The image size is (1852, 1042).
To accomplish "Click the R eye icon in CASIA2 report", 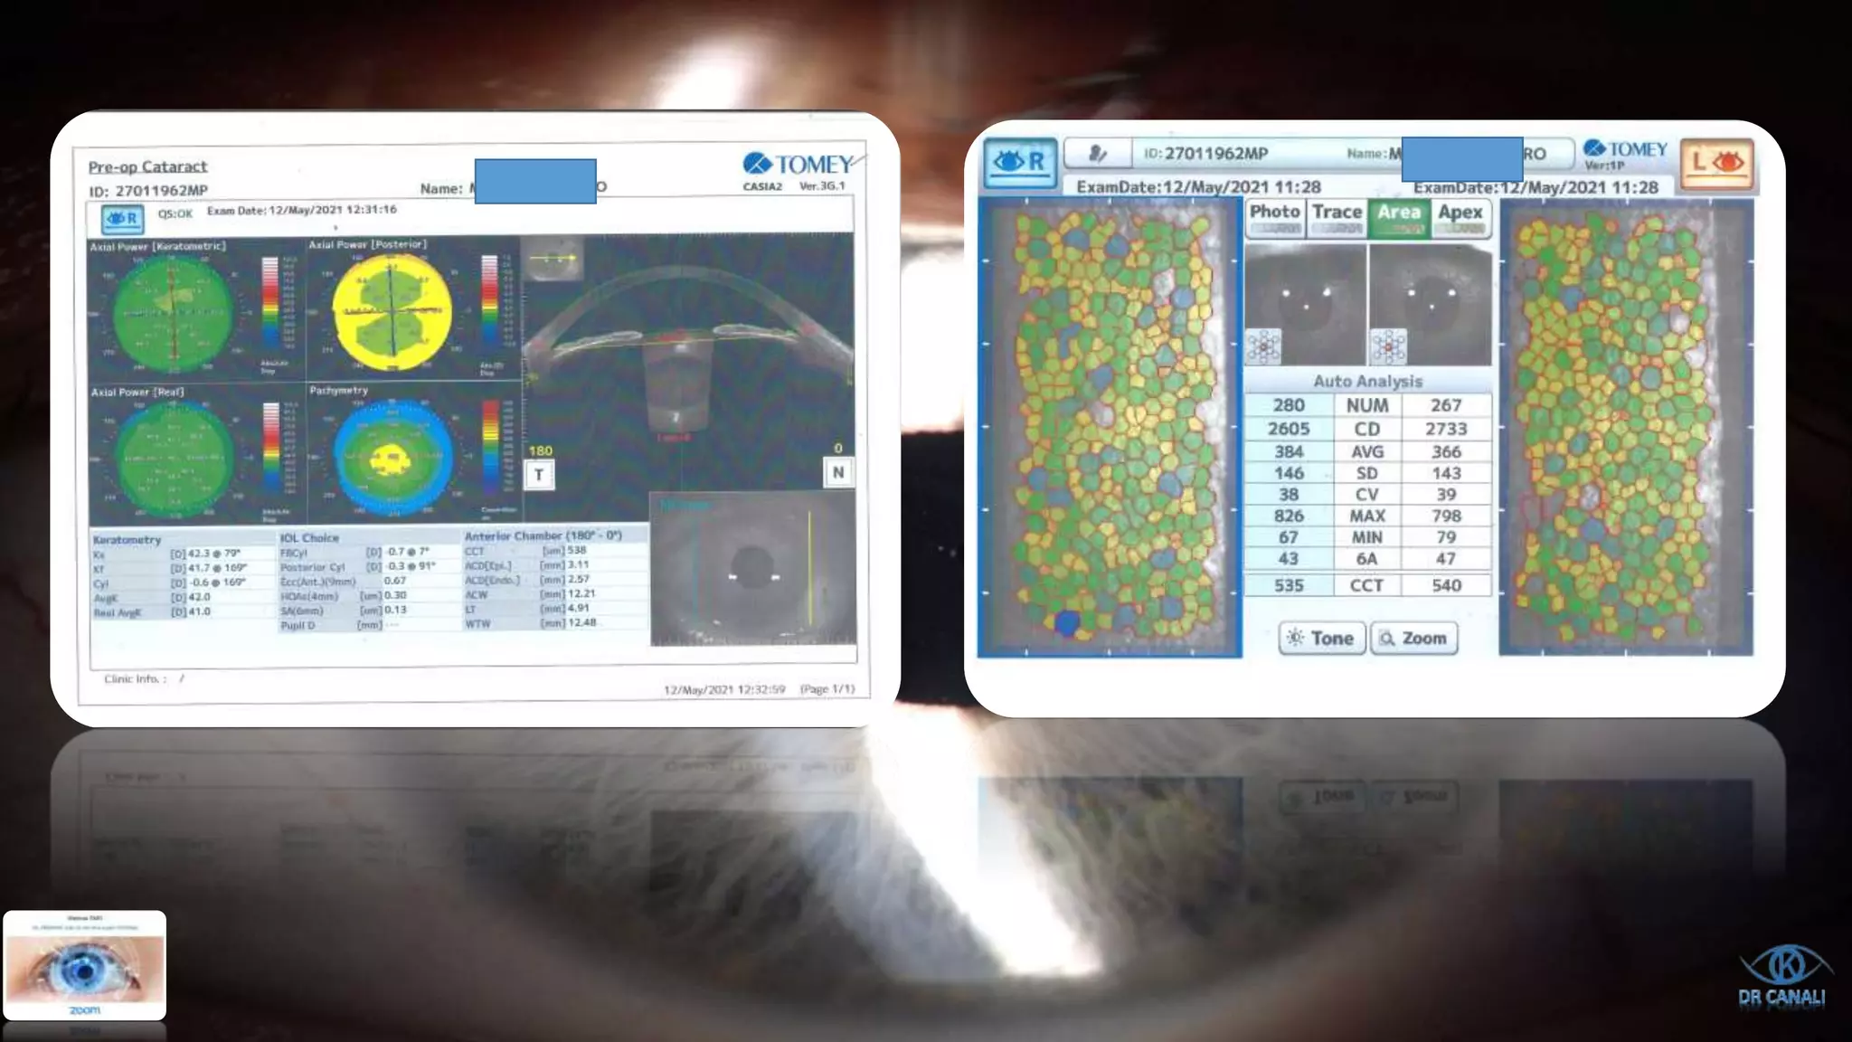I will pos(121,219).
